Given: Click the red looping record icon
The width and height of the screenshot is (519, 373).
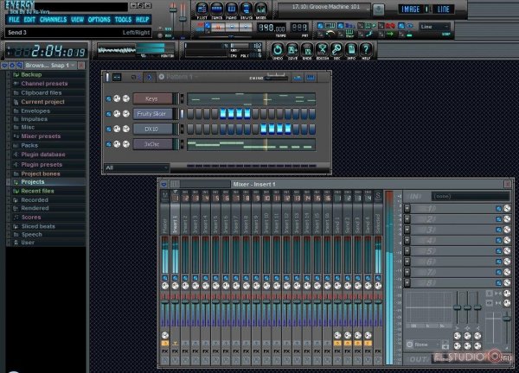Looking at the screenshot, I should pos(390,26).
